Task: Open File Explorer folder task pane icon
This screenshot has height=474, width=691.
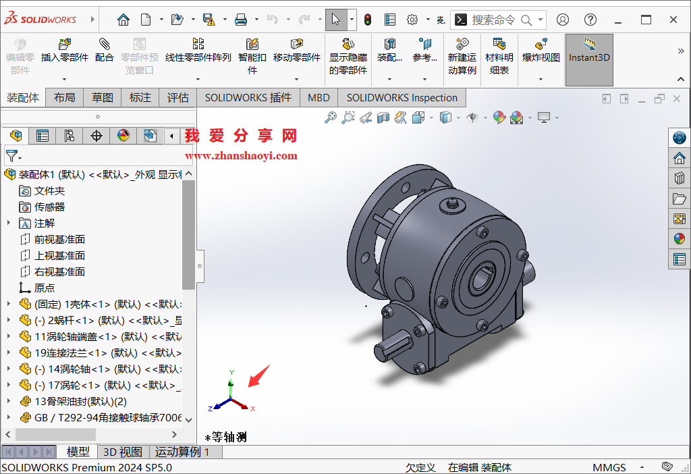Action: pos(679,199)
